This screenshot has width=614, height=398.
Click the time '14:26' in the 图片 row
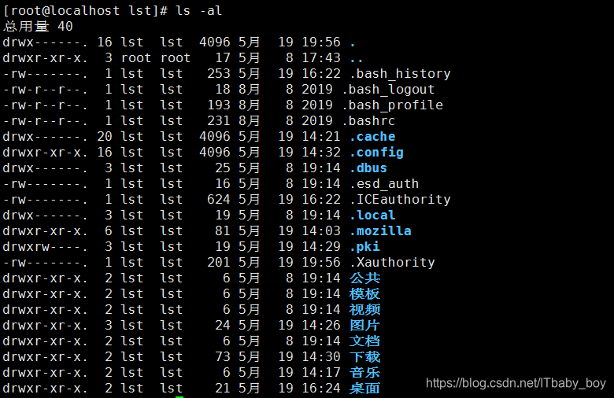(x=321, y=325)
